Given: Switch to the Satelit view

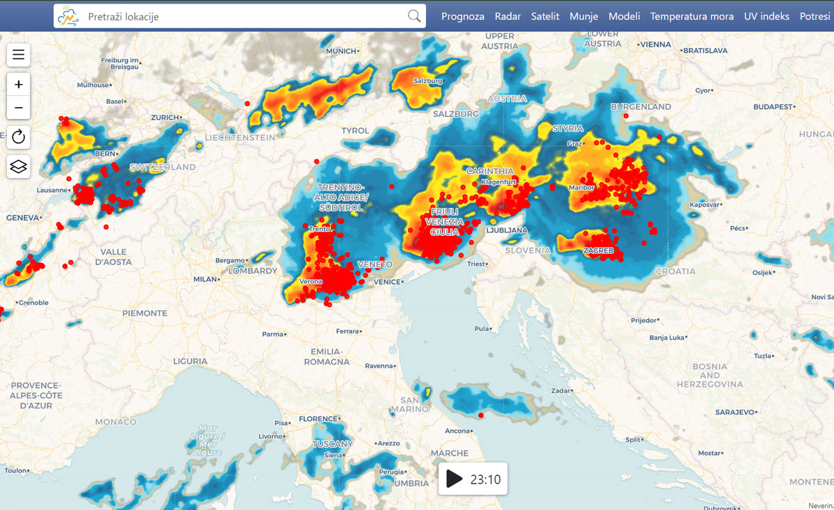Looking at the screenshot, I should 545,16.
